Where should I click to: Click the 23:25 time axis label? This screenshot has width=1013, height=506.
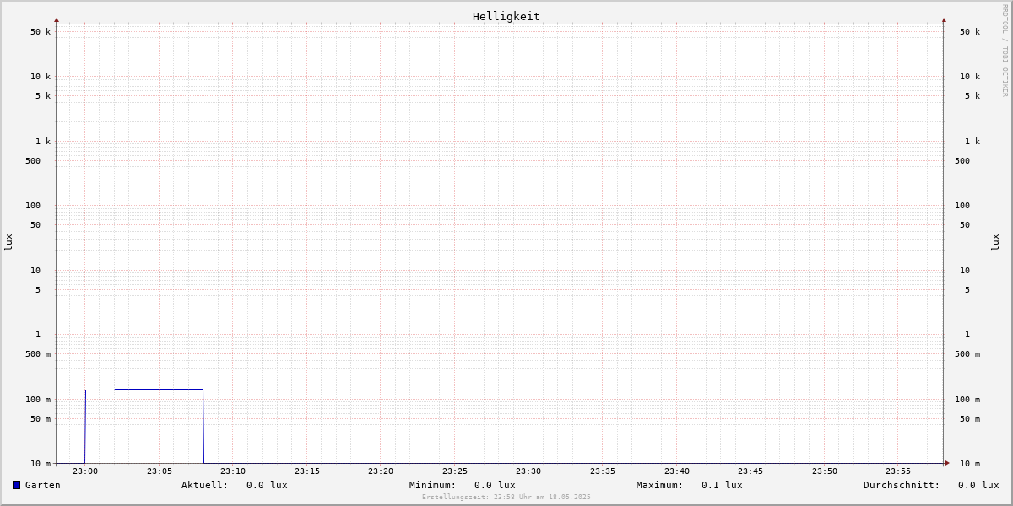click(455, 471)
